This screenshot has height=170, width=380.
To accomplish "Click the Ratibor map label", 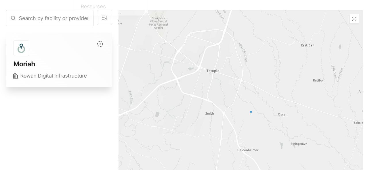I will click(318, 80).
